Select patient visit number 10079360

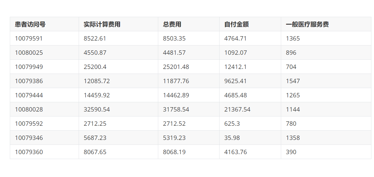pos(29,152)
